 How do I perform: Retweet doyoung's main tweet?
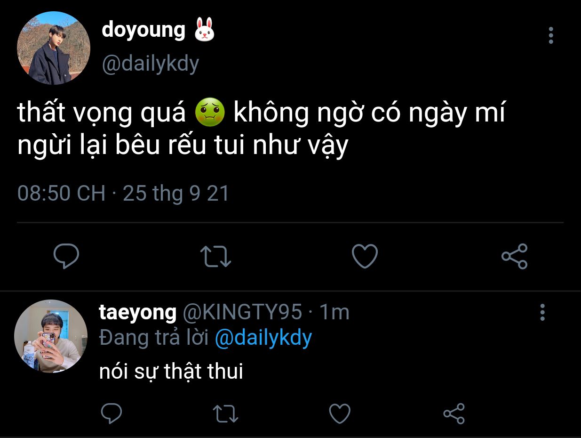(x=216, y=257)
